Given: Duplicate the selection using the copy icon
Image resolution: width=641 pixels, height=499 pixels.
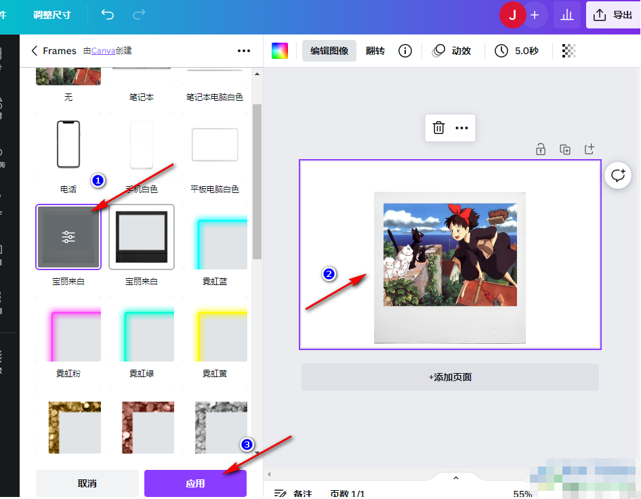Looking at the screenshot, I should (565, 149).
